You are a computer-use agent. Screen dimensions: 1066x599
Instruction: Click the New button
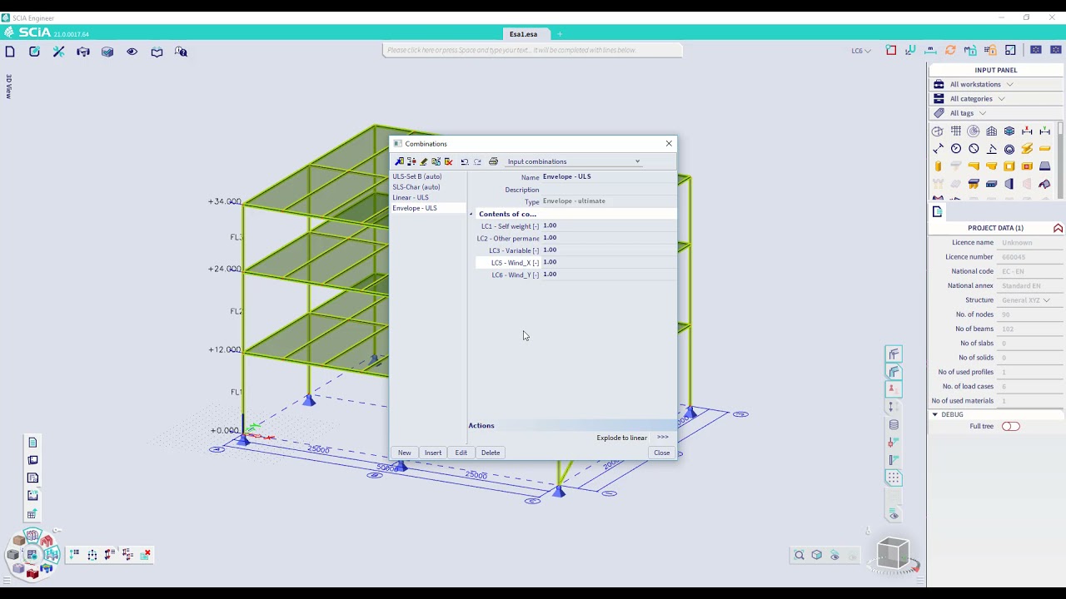(x=404, y=453)
